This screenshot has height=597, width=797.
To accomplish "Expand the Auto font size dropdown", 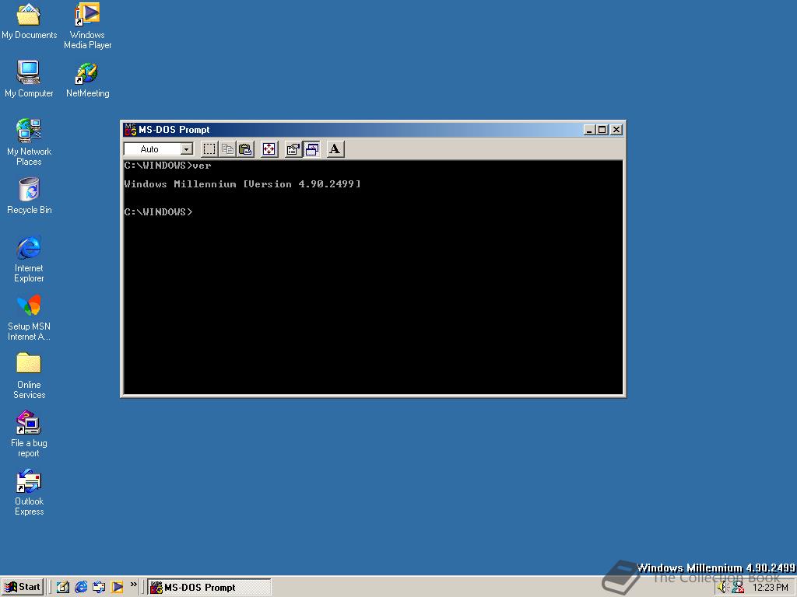I will click(187, 149).
